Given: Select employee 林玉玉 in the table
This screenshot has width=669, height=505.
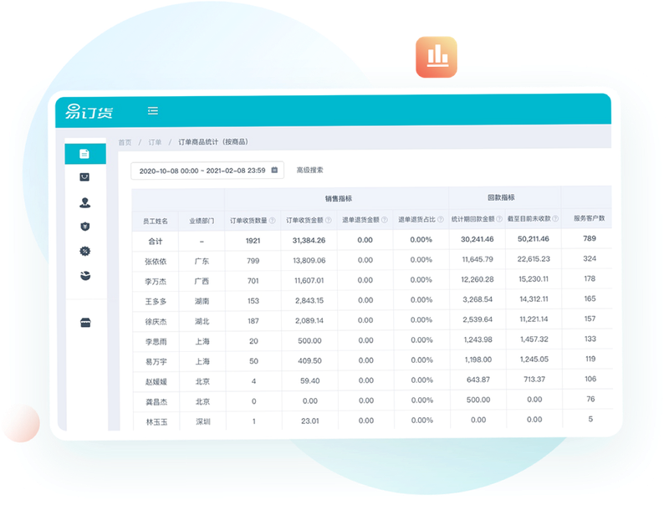Looking at the screenshot, I should (156, 422).
